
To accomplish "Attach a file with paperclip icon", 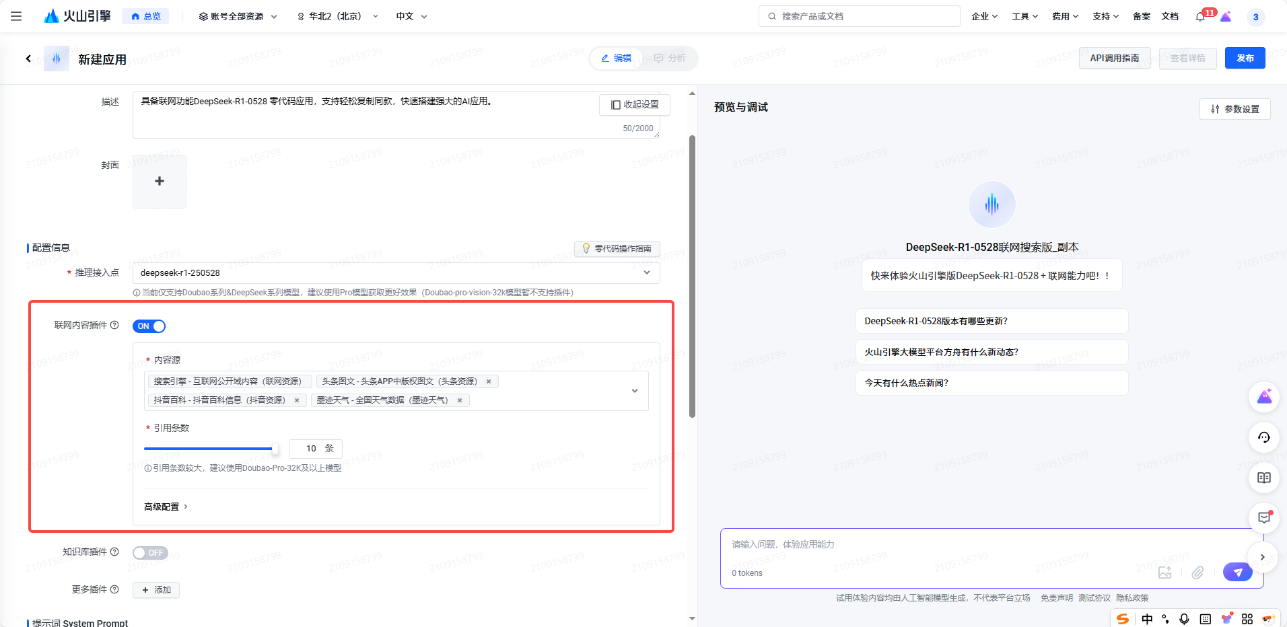I will click(x=1197, y=573).
